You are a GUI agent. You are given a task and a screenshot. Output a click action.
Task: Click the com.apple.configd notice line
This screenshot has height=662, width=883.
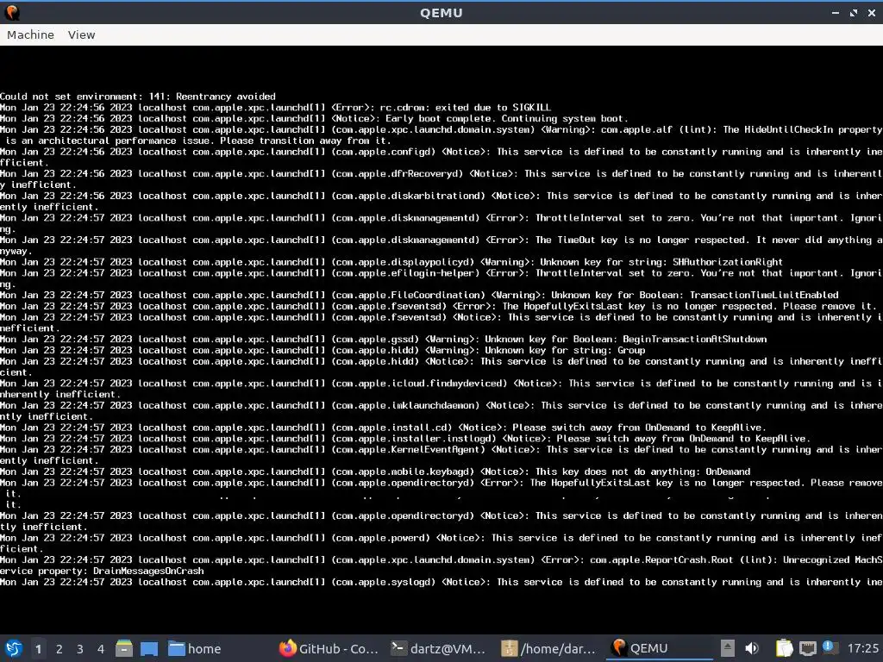441,157
